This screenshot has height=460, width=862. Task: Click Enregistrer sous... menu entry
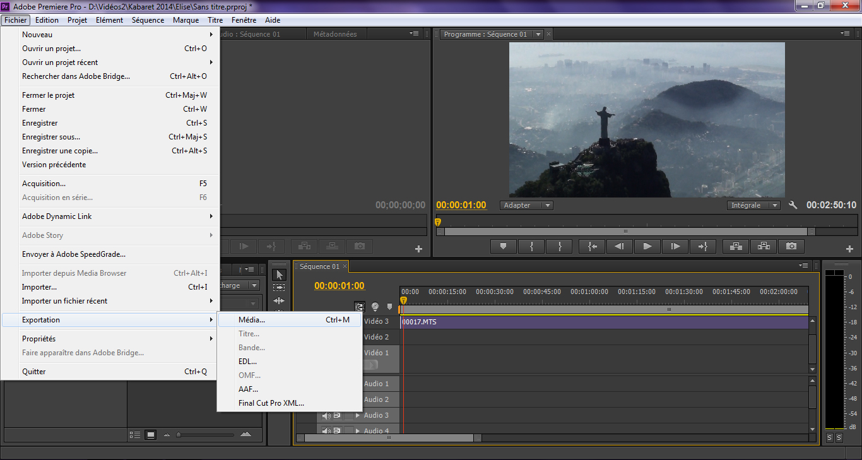tap(111, 137)
